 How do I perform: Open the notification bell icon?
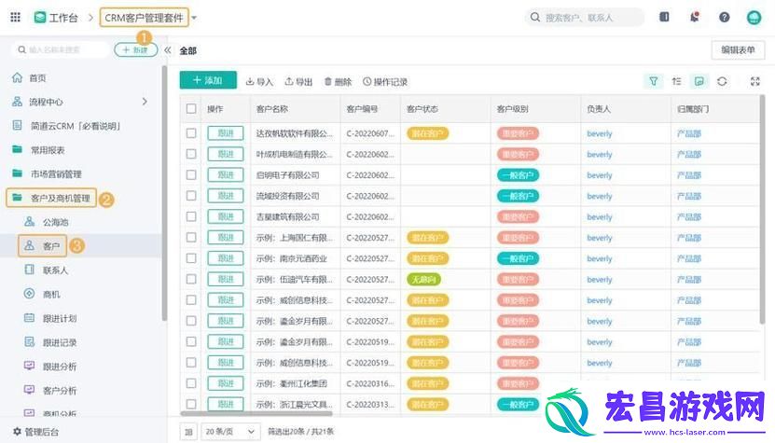click(695, 18)
